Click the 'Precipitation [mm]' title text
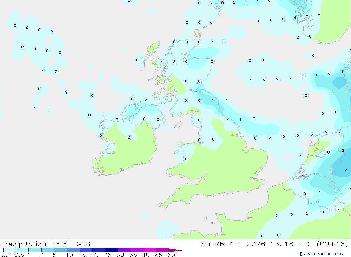351x257 pixels. pos(36,244)
